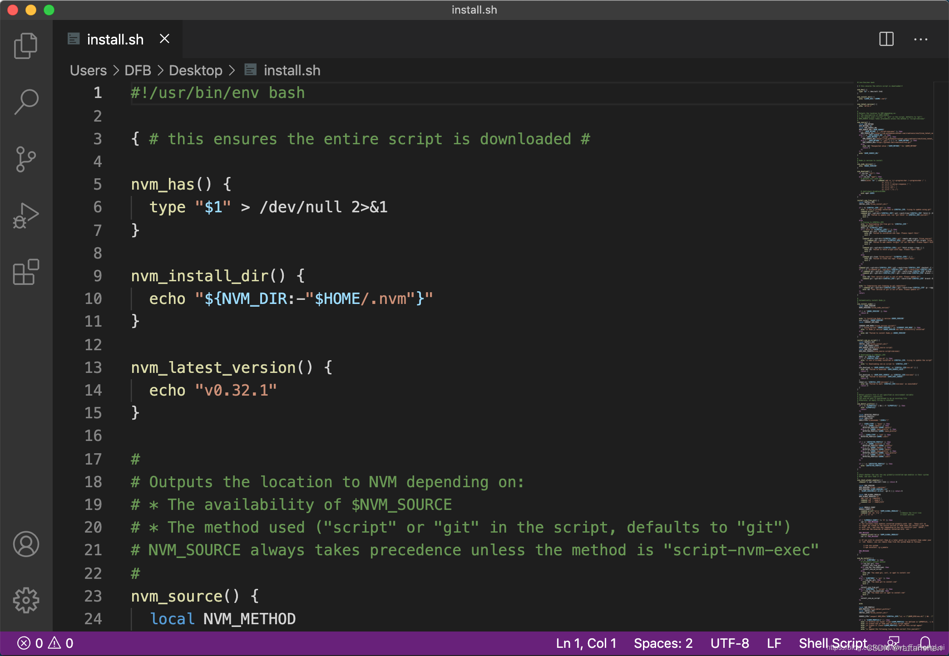The height and width of the screenshot is (656, 949).
Task: Click the code minimap overview
Action: [894, 356]
